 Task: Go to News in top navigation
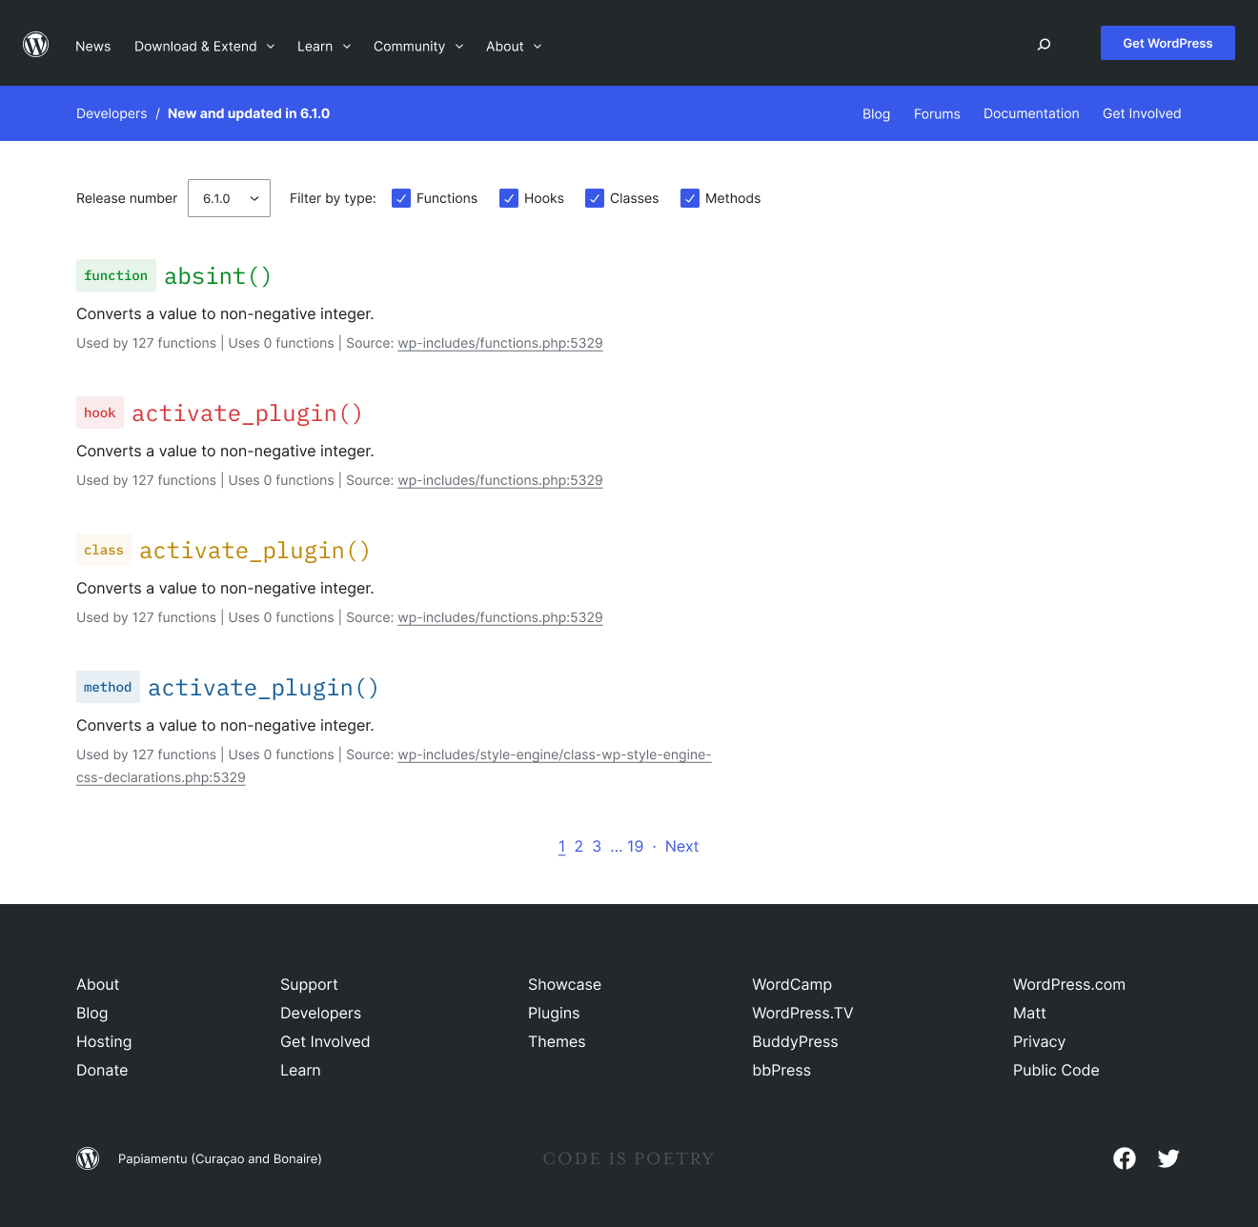tap(93, 46)
